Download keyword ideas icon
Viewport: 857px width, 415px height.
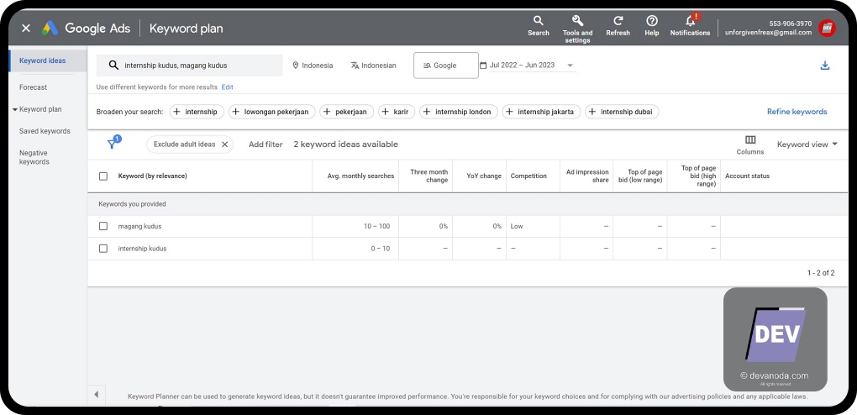825,66
